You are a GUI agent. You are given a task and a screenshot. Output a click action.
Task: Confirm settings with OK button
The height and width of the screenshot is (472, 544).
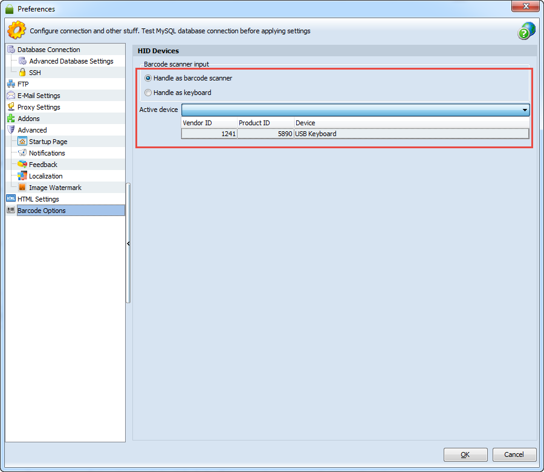point(465,454)
